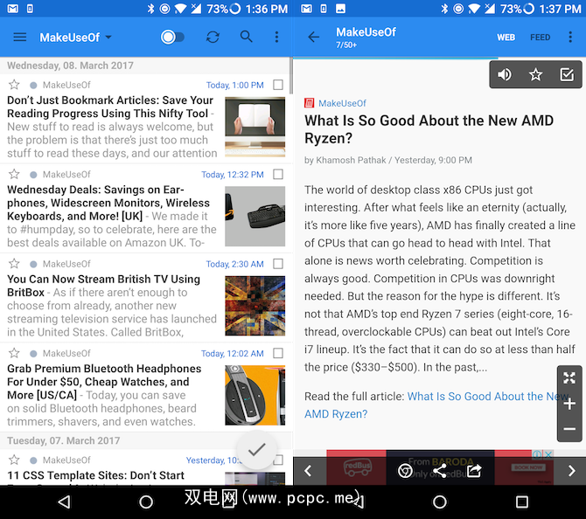Viewport: 586px width, 519px height.
Task: Share the article with share icon
Action: (x=439, y=471)
